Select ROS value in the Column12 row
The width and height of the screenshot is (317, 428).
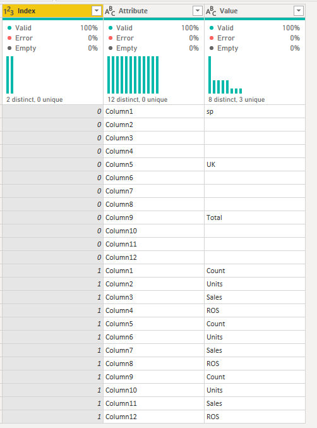pos(255,417)
